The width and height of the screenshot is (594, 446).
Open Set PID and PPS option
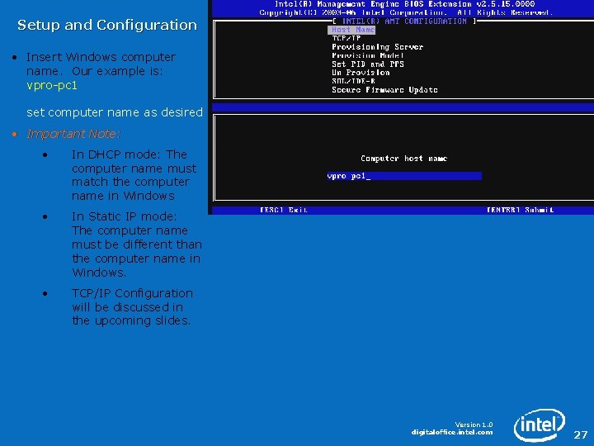pos(368,64)
